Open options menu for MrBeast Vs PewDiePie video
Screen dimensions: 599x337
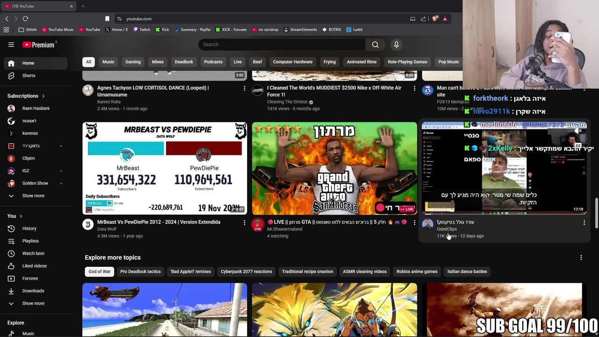click(244, 222)
